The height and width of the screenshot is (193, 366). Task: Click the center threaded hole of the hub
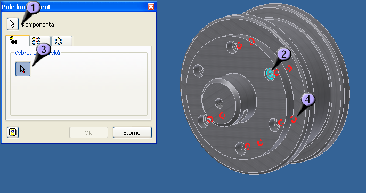(x=219, y=103)
